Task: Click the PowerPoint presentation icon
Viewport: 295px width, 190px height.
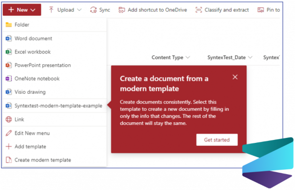Action: tap(9, 65)
